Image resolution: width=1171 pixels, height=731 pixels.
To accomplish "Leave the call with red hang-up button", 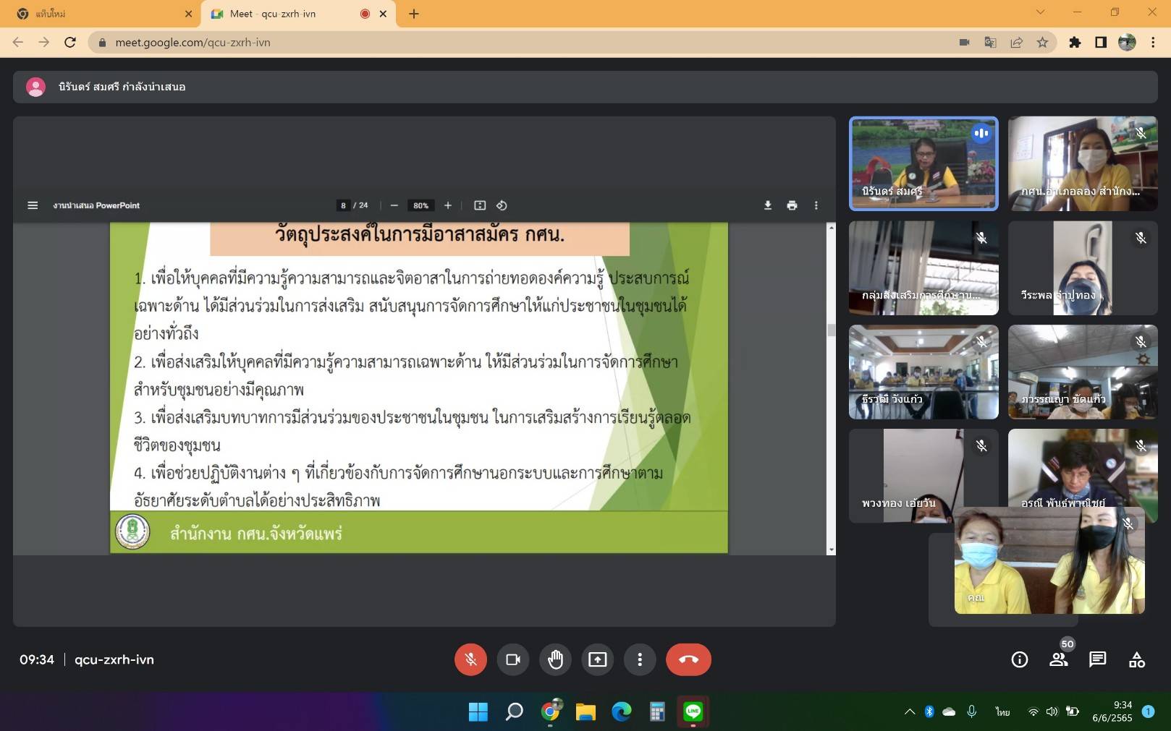I will [x=688, y=659].
